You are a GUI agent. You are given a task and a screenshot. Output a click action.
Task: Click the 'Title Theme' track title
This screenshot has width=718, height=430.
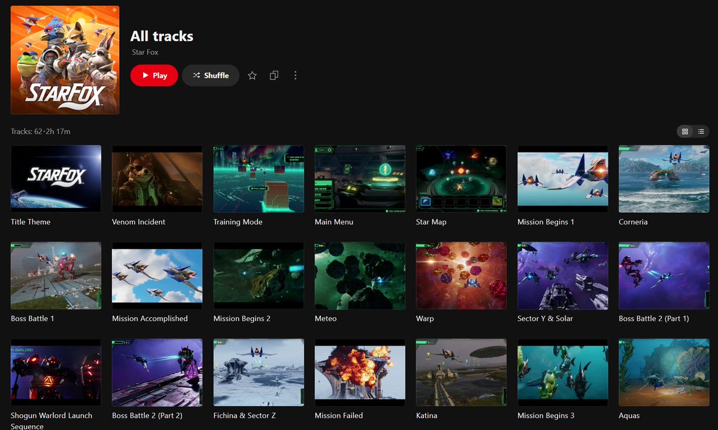[x=31, y=222]
